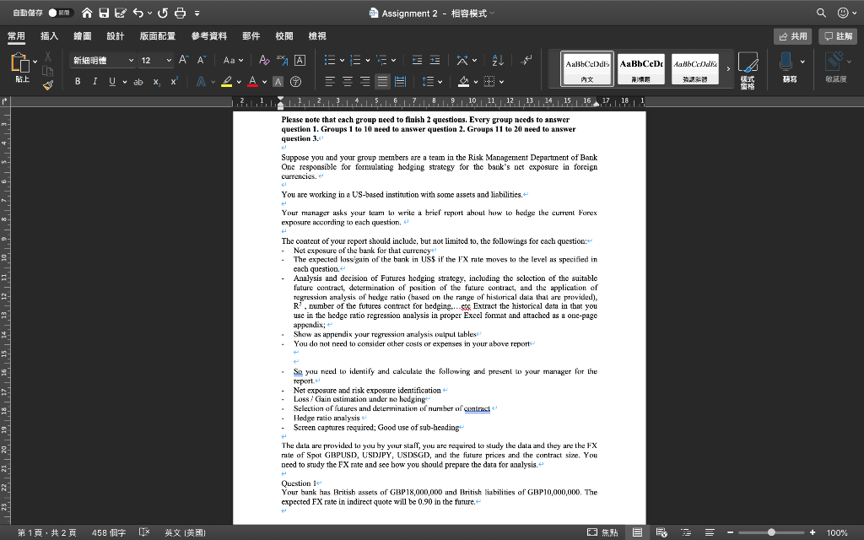Toggle Justify alignment
Image resolution: width=864 pixels, height=540 pixels.
point(382,82)
